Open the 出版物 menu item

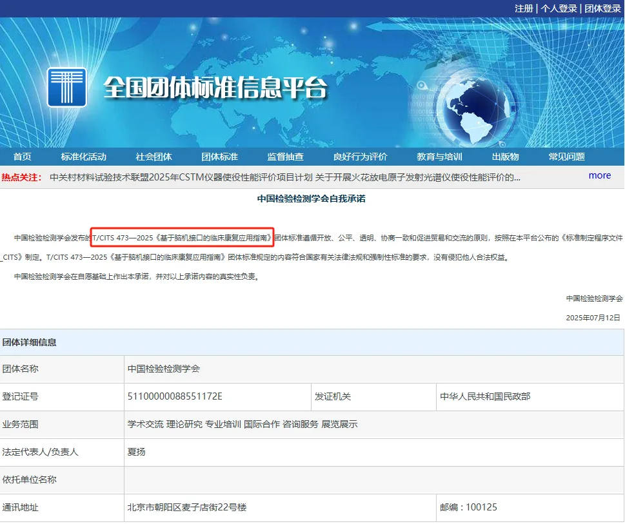[x=506, y=157]
